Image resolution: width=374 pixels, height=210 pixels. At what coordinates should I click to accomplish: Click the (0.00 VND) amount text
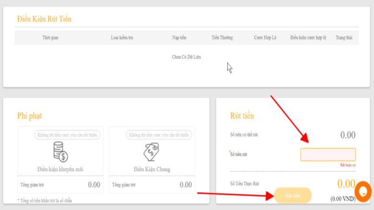pyautogui.click(x=343, y=199)
